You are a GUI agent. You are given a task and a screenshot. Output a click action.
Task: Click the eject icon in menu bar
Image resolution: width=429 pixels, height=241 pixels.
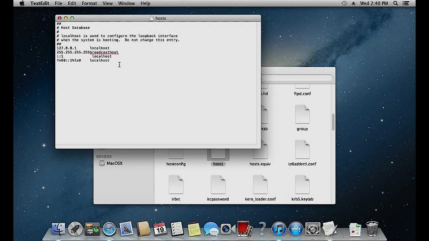point(353,3)
